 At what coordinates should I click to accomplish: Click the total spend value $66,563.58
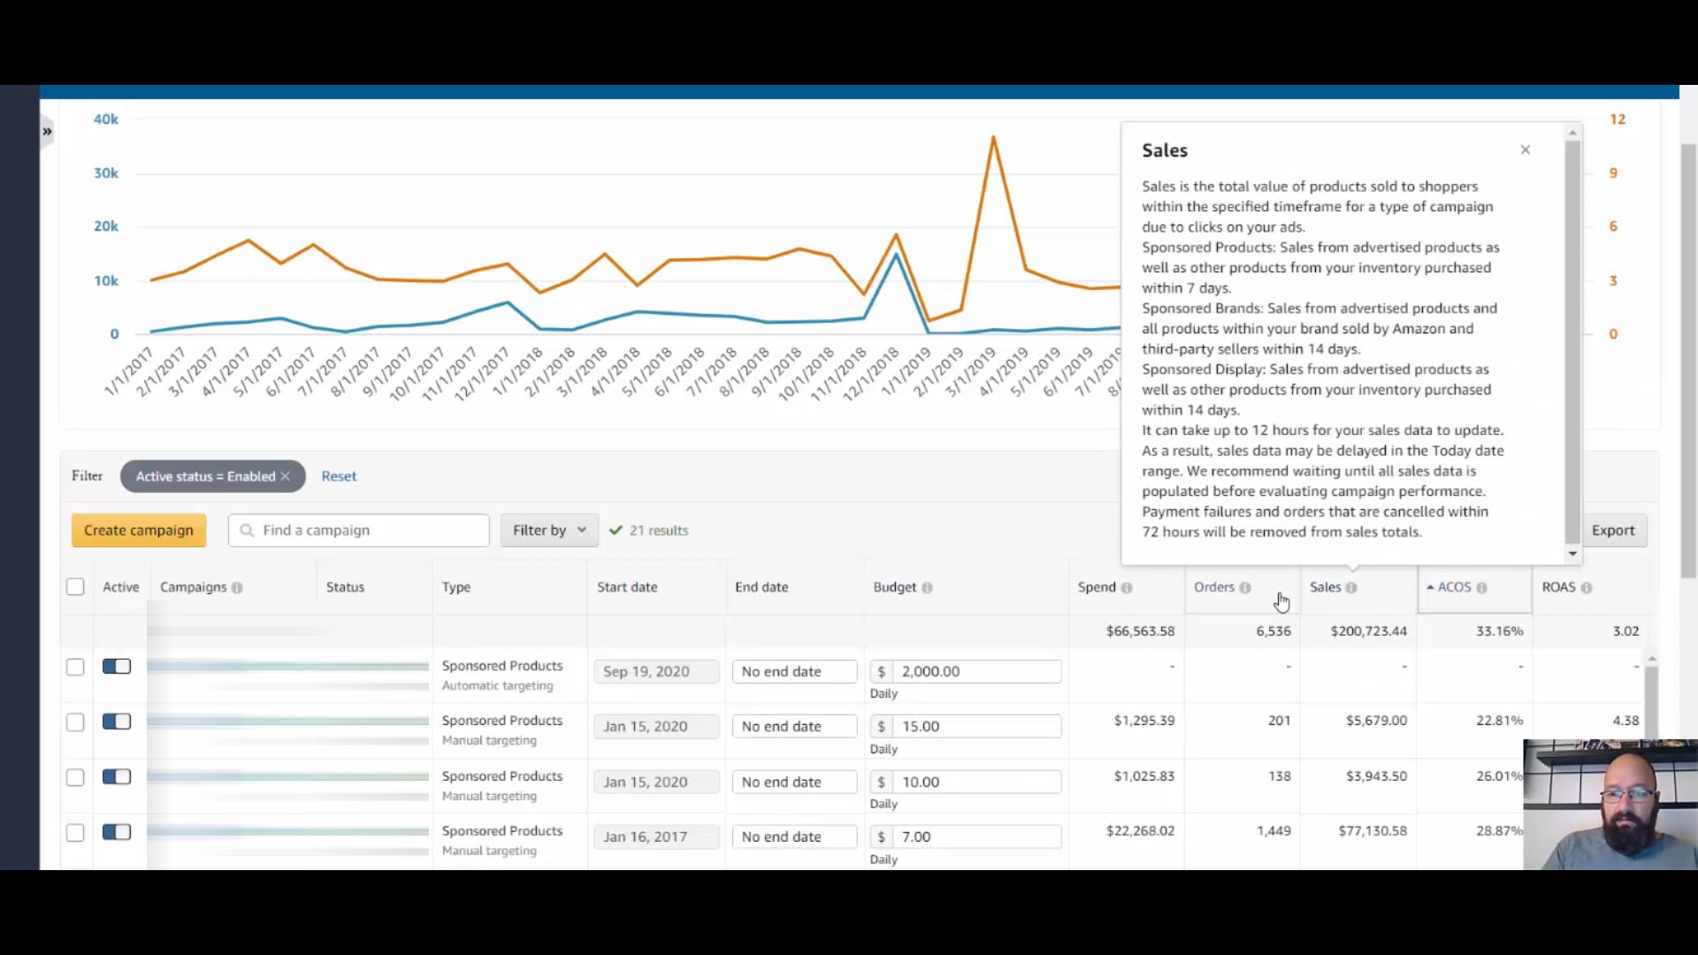[x=1140, y=631]
